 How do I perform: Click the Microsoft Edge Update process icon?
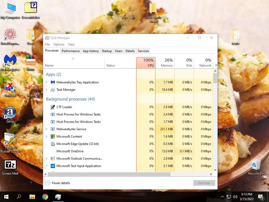tap(53, 144)
